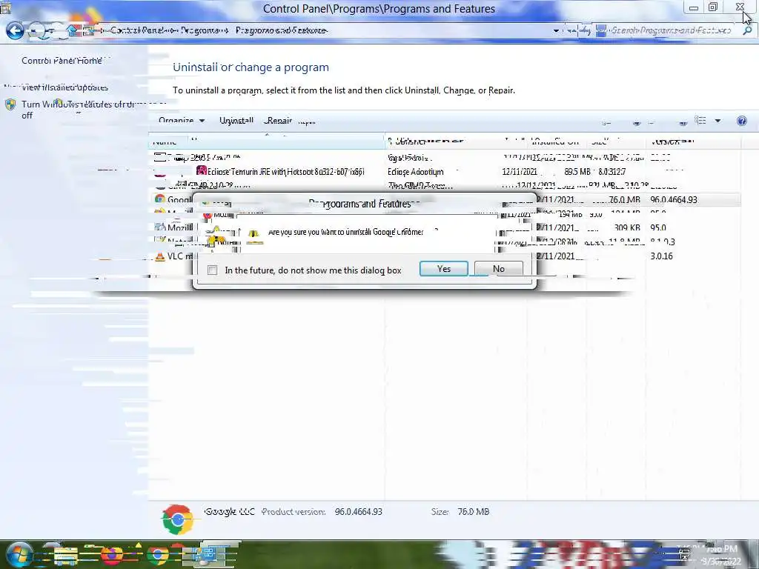Click 'Eclipse Adoptium' publisher cell
The height and width of the screenshot is (569, 759).
coord(415,172)
